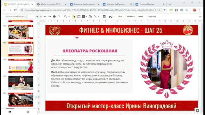Image resolution: width=205 pixels, height=115 pixels.
Task: Open the Тема theme button
Action: click(141, 17)
